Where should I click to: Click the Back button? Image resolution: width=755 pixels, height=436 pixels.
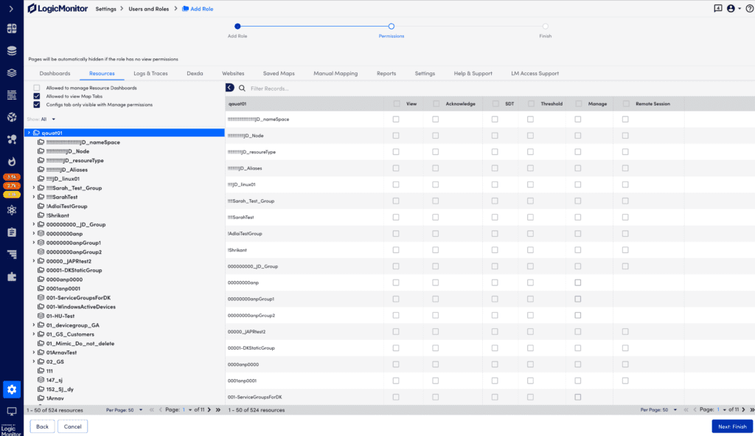pos(42,426)
